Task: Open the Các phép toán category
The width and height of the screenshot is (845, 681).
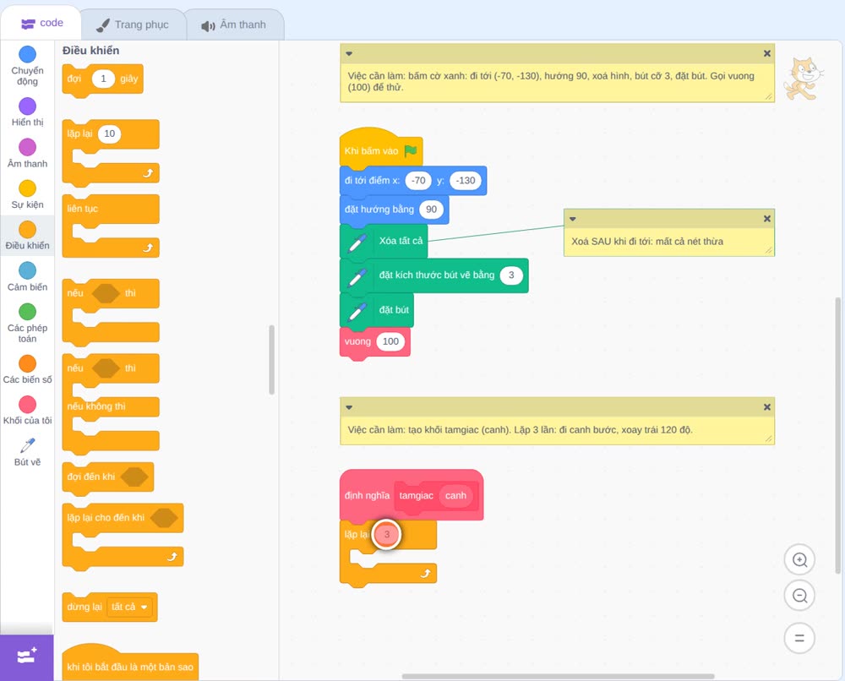Action: [x=28, y=324]
